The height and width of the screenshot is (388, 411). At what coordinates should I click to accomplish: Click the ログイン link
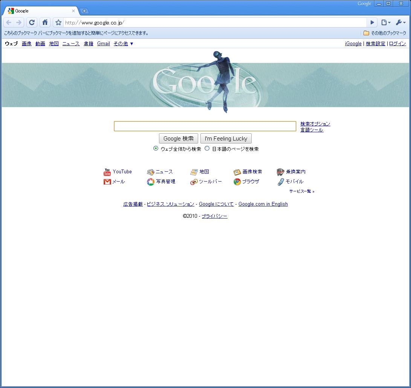398,44
